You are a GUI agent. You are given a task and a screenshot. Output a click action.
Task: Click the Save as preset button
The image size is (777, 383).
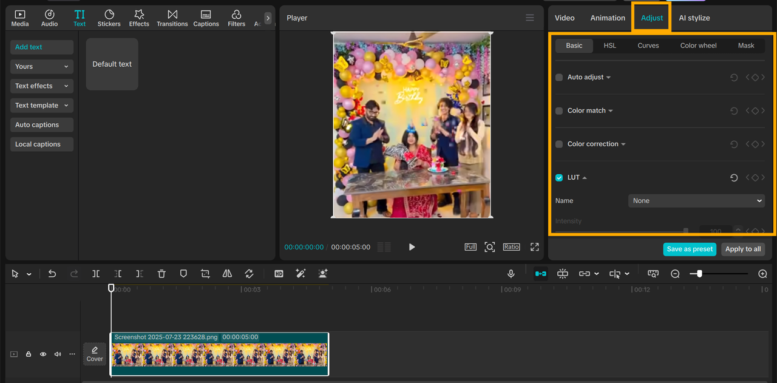(690, 249)
